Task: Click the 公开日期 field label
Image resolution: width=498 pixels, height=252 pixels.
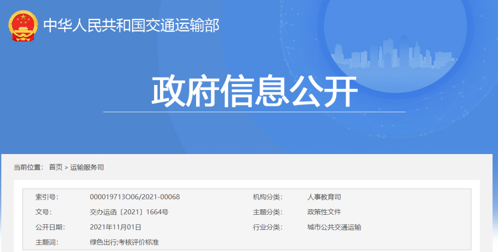Action: (50, 227)
